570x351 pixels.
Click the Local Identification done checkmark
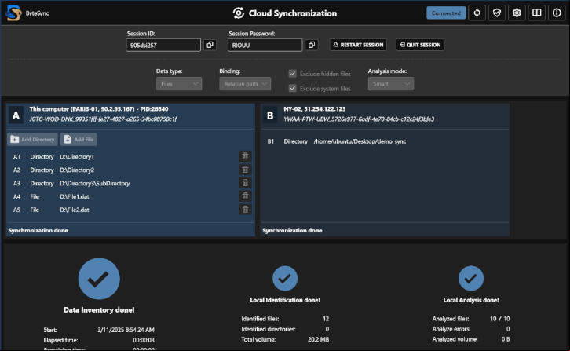coord(285,278)
